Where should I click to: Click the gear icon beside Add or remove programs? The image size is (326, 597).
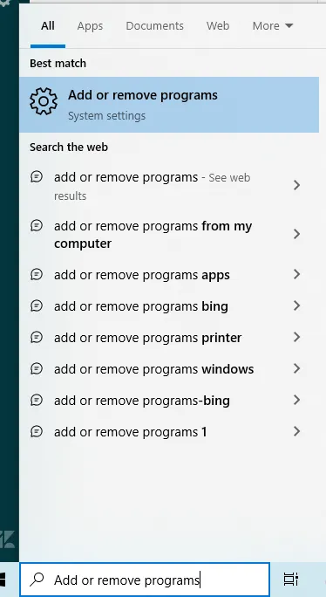point(44,101)
